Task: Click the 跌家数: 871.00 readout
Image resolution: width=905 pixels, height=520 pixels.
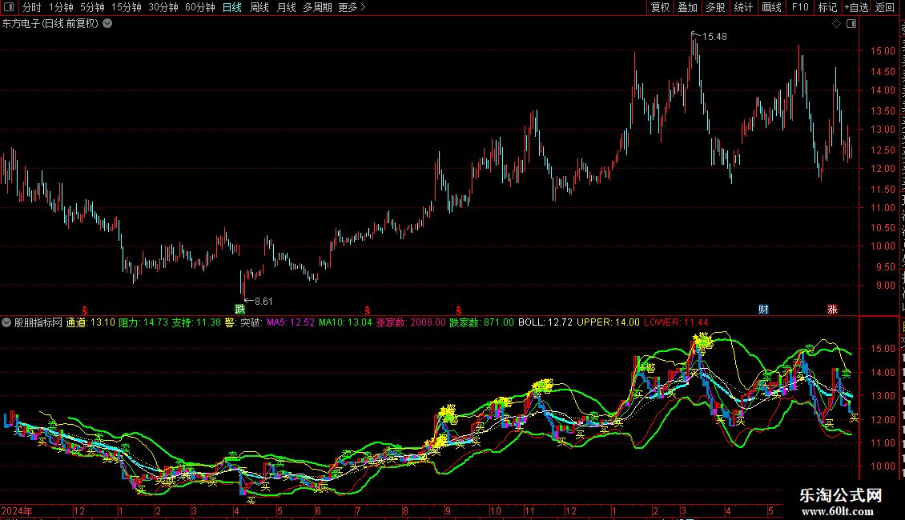Action: pyautogui.click(x=481, y=322)
